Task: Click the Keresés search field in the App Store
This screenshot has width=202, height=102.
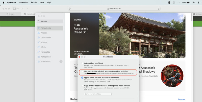Action: [x=50, y=21]
